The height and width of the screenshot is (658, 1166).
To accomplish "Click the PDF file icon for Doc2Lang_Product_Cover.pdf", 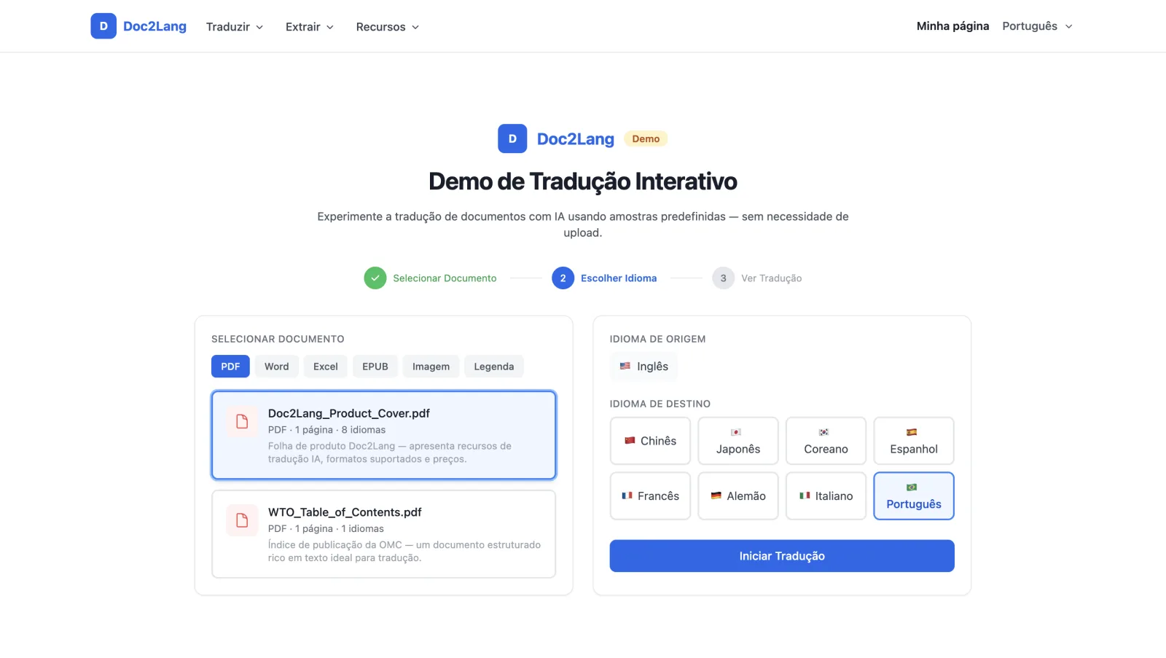I will click(x=242, y=421).
